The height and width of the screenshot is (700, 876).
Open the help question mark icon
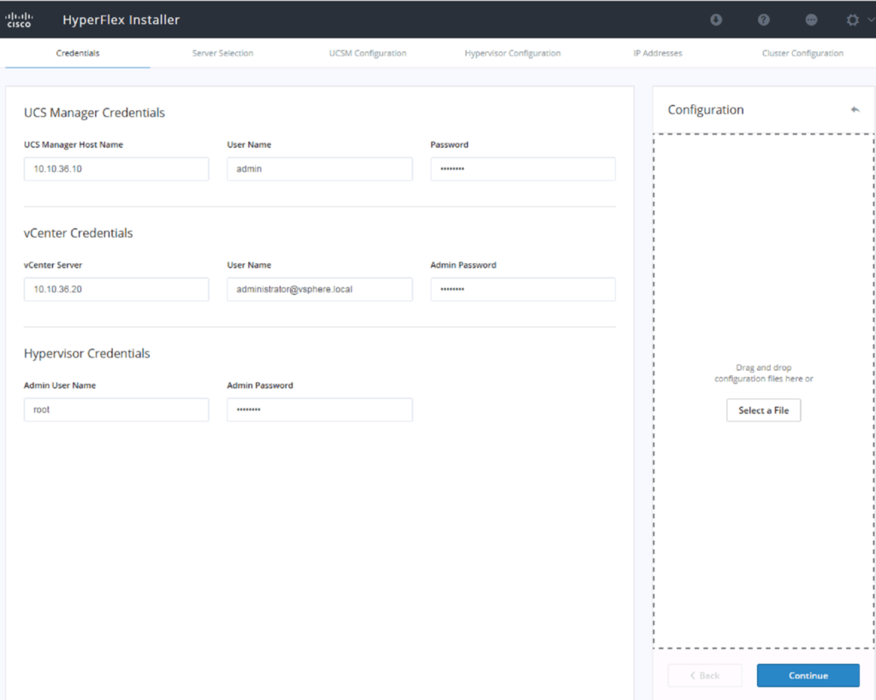(x=763, y=21)
